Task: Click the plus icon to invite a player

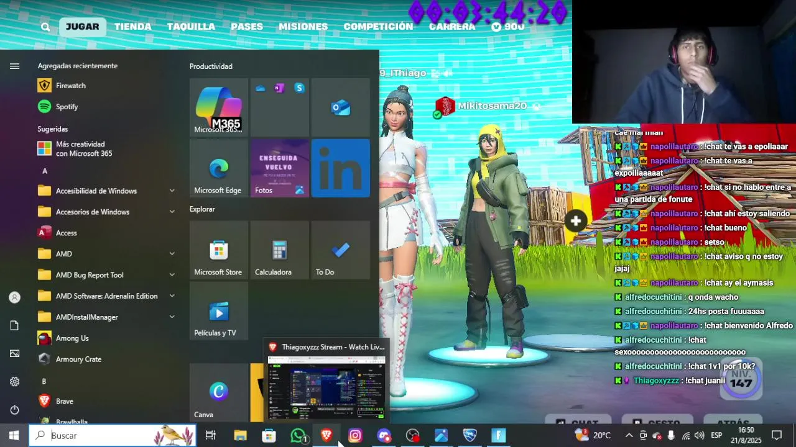Action: 576,220
